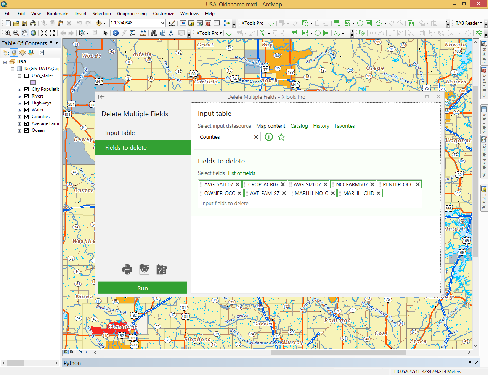Open the help clipboard icon in dialog

162,270
